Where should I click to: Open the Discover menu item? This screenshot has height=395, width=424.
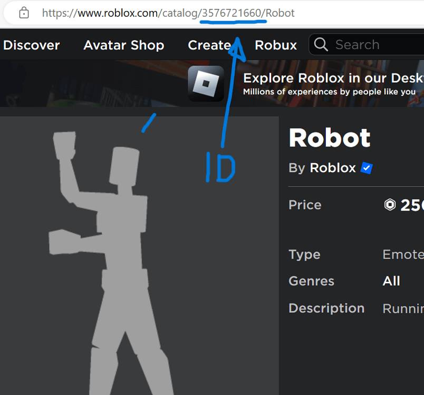pyautogui.click(x=31, y=45)
